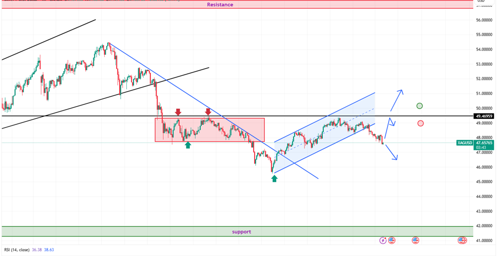Select the lone middle US flag event icon
Screen dimensions: 499x256
click(415, 240)
